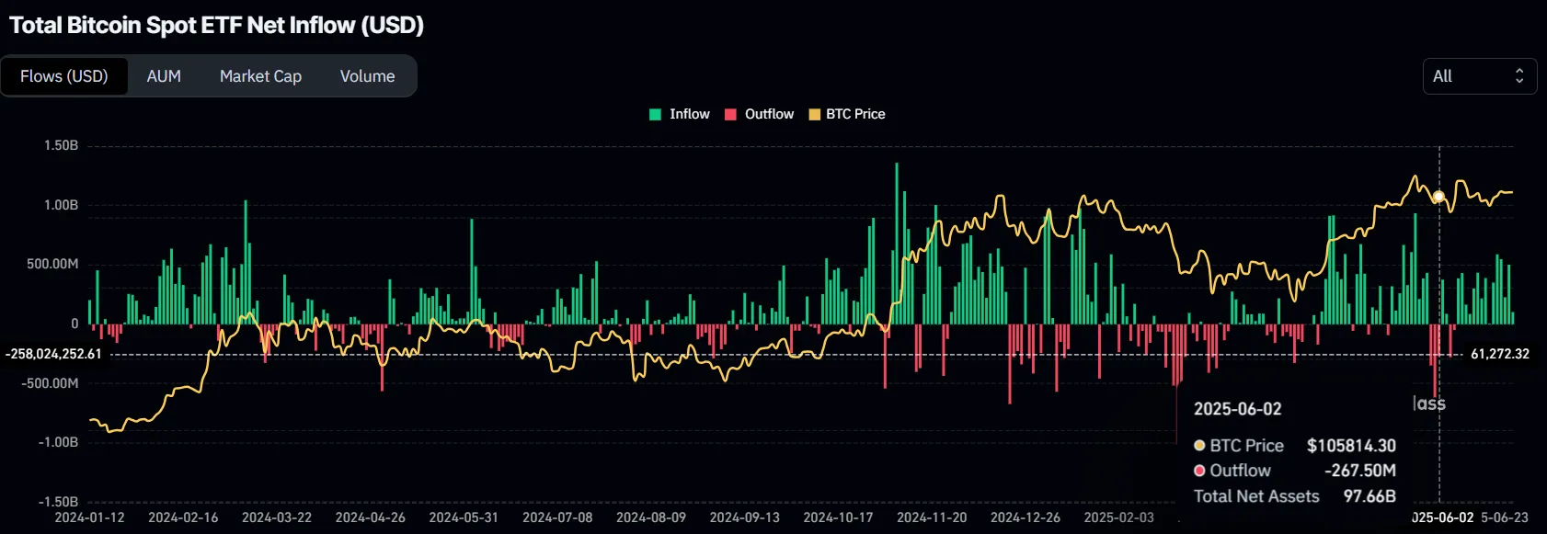Screen dimensions: 1547x534
Task: Select the Volume tab
Action: coord(367,76)
